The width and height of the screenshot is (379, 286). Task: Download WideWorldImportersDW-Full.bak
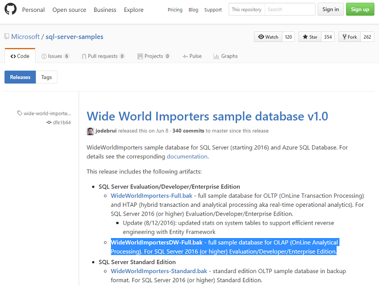157,242
